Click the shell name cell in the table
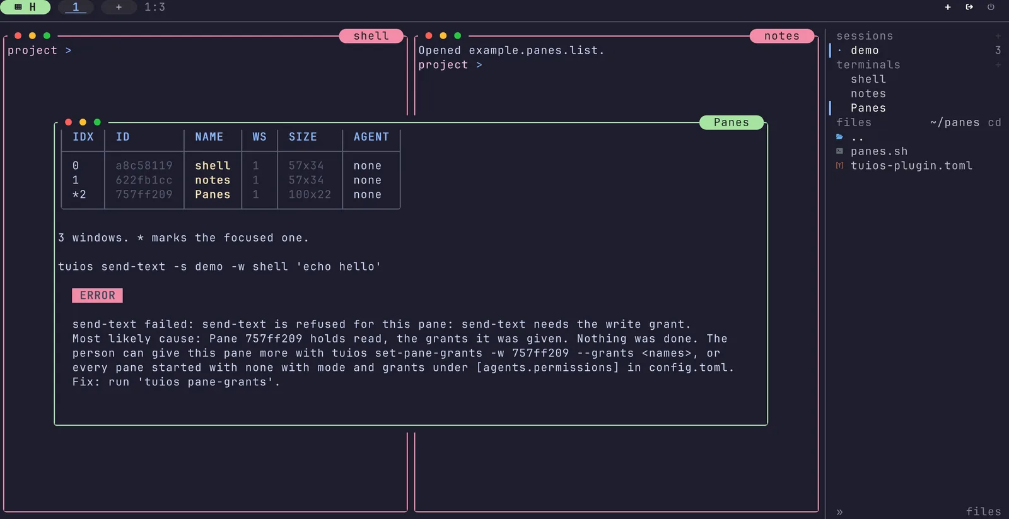 point(213,166)
